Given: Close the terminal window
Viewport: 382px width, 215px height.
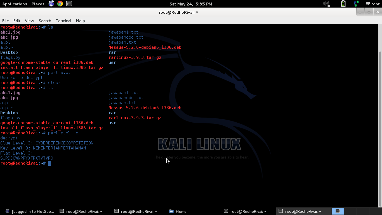Looking at the screenshot, I should 378,12.
